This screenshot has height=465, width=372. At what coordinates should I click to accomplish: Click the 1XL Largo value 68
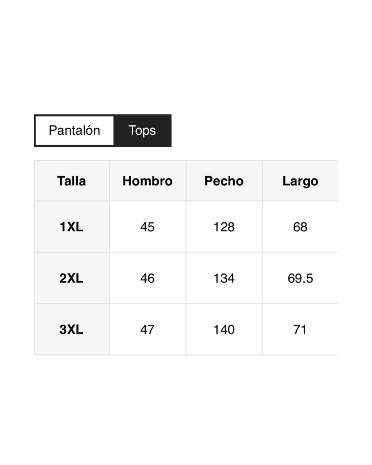[x=300, y=227]
